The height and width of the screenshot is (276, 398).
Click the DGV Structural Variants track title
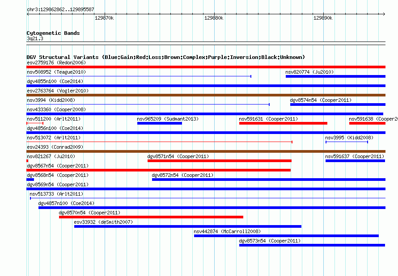click(x=166, y=57)
